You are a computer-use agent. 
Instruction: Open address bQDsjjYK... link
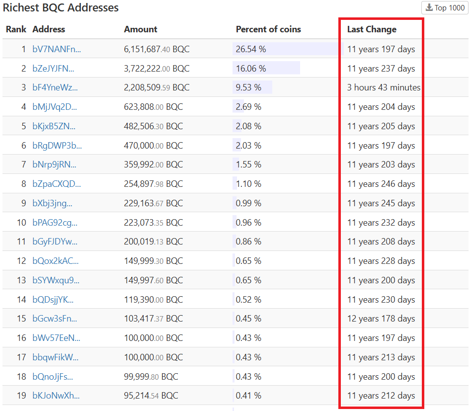point(53,299)
